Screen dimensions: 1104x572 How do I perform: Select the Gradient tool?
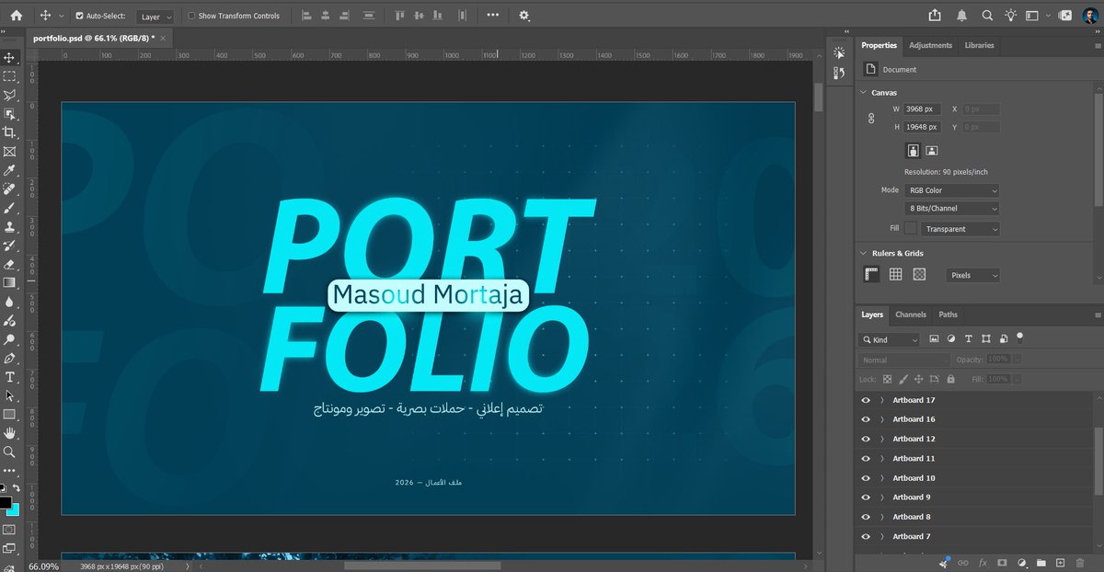9,282
